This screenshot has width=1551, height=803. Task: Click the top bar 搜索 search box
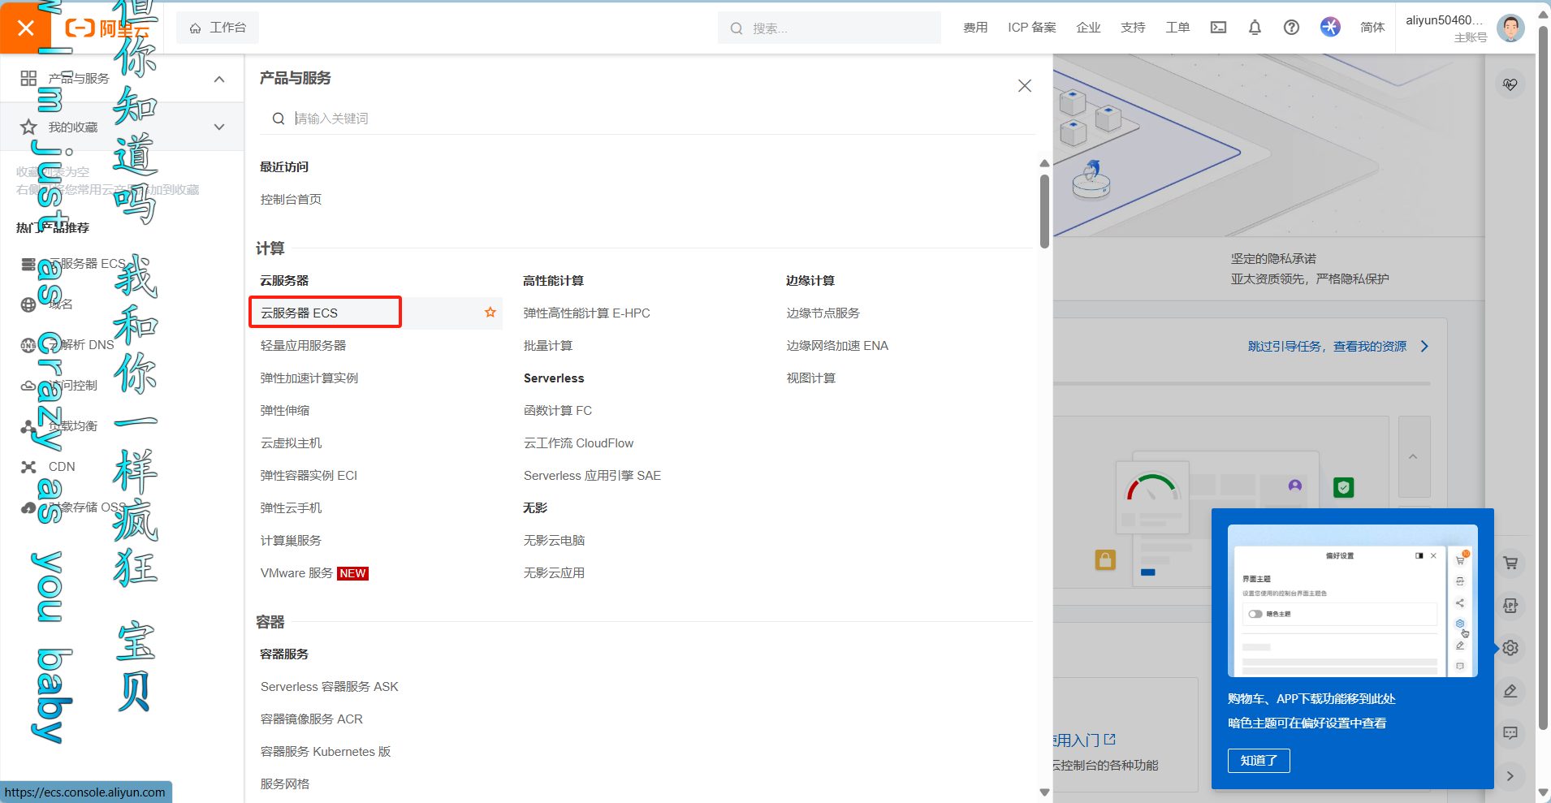[829, 28]
